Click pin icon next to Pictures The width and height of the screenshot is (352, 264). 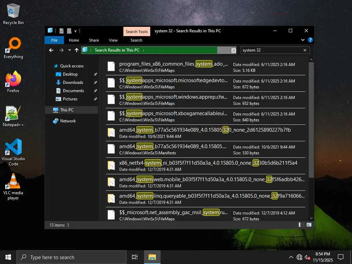pos(96,99)
